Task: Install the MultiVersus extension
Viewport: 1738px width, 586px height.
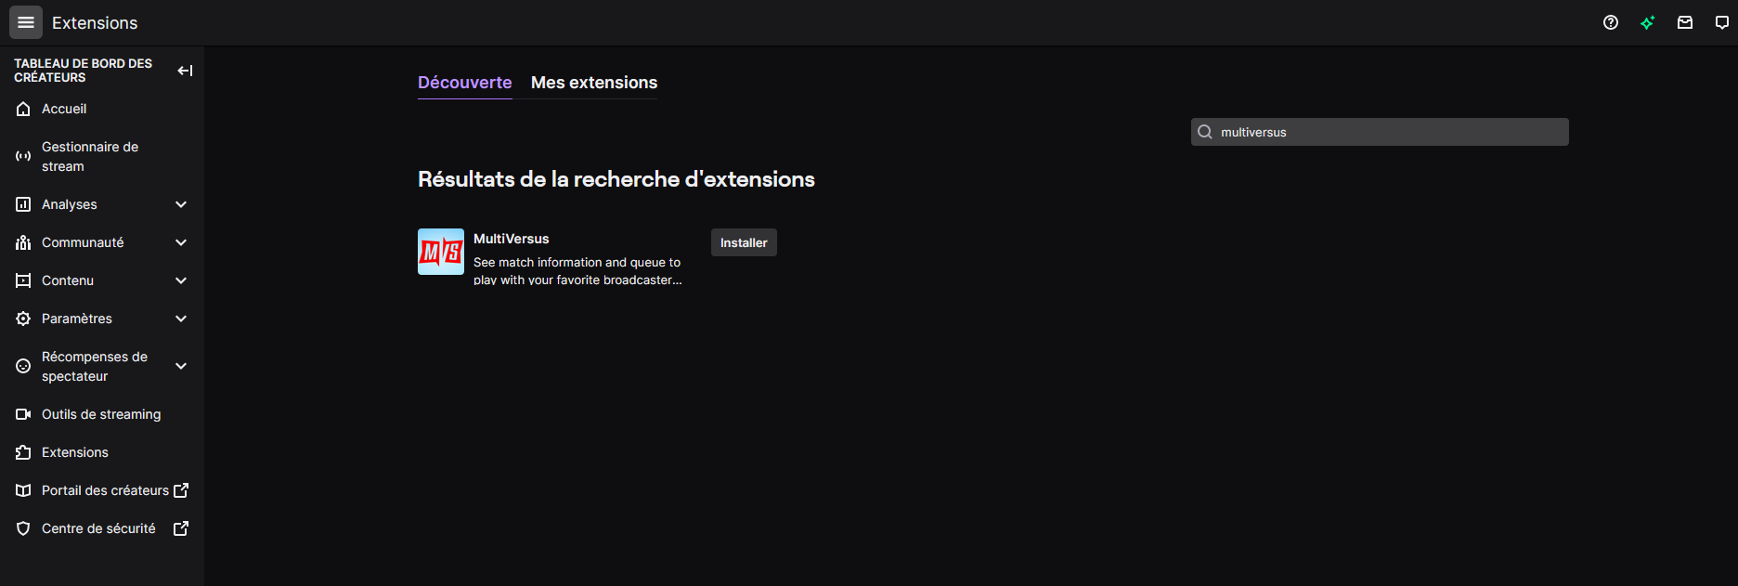Action: [x=744, y=242]
